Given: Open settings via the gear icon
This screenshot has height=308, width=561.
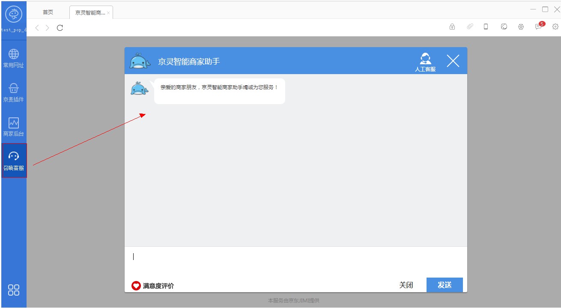Looking at the screenshot, I should click(x=555, y=27).
